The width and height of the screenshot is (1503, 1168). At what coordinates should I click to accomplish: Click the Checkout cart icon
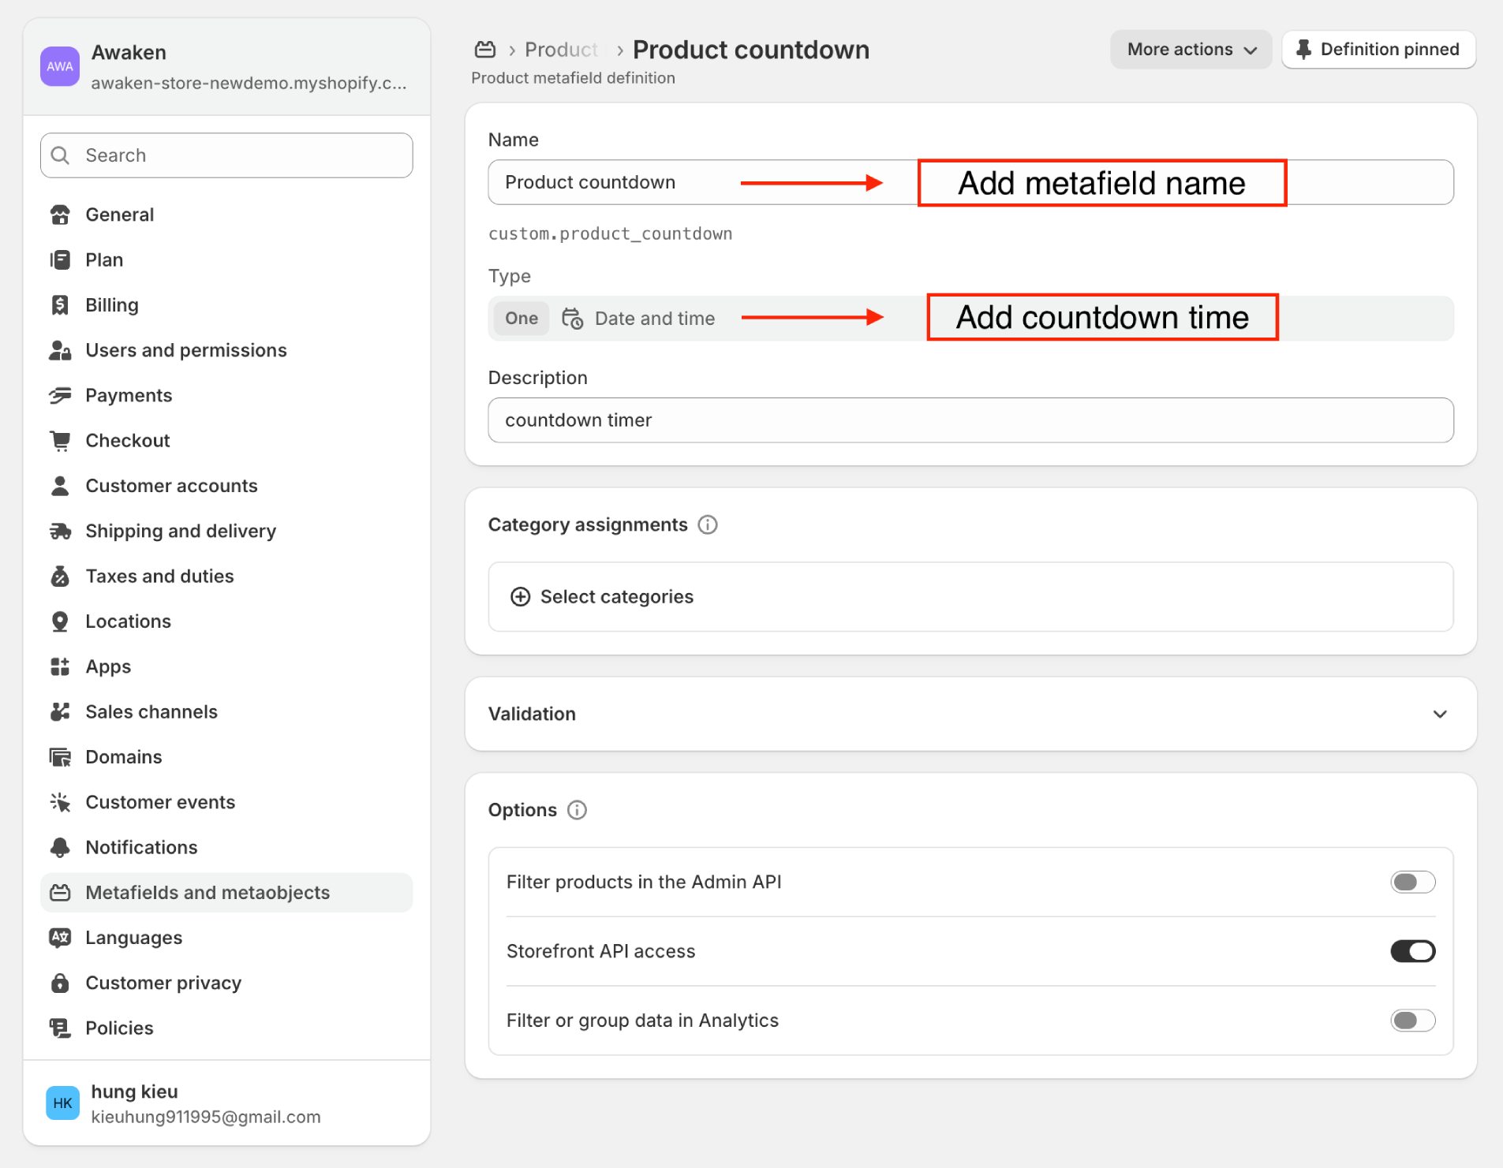click(x=60, y=440)
